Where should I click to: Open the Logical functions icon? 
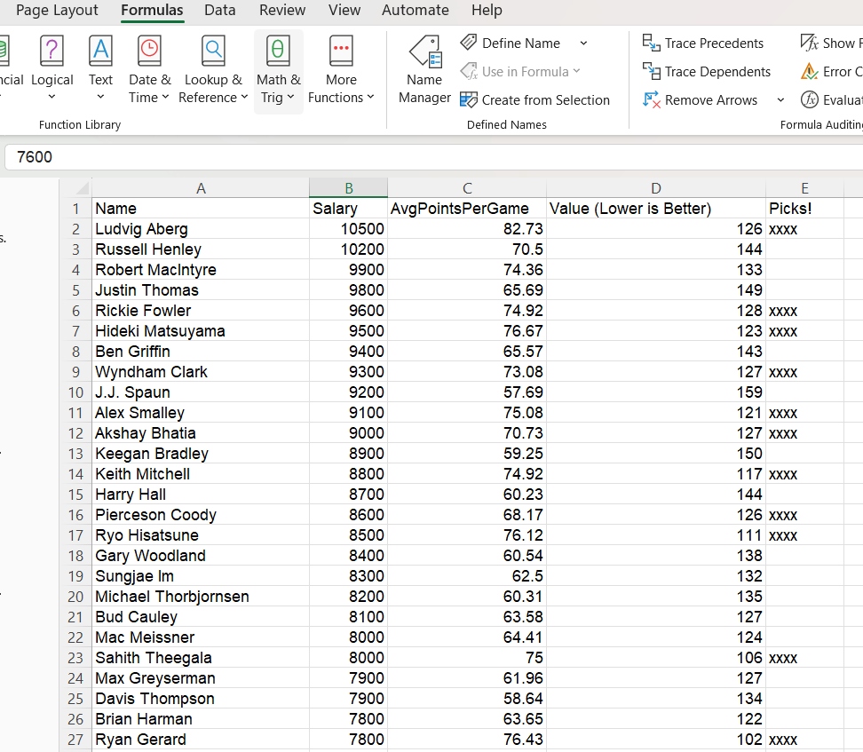51,51
